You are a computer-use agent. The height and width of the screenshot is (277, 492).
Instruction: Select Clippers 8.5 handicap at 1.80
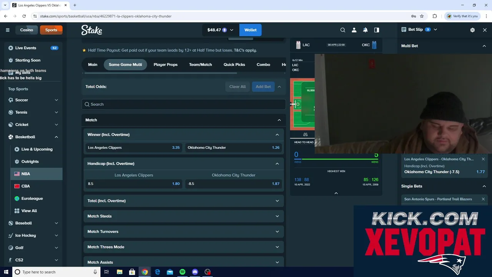pyautogui.click(x=134, y=184)
